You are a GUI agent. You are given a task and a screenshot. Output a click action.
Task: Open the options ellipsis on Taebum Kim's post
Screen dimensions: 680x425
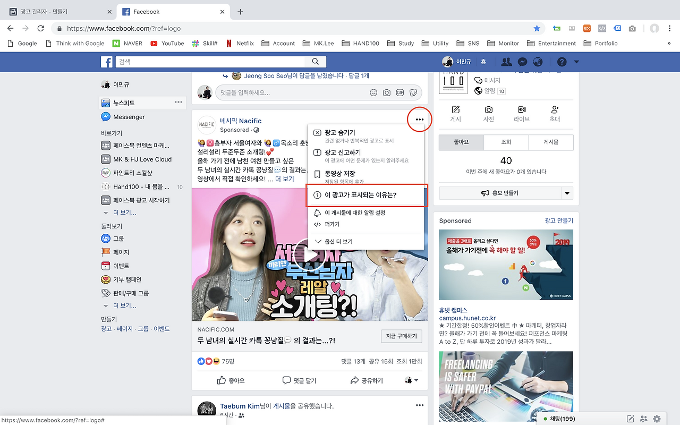point(420,405)
